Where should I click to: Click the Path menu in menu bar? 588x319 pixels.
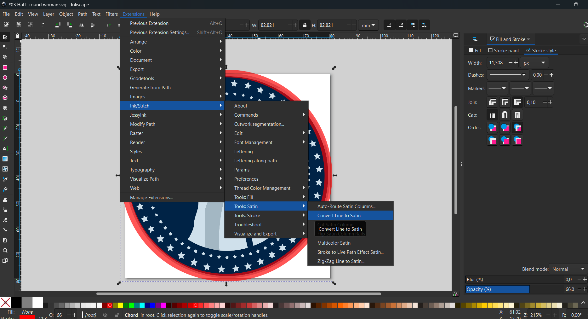(83, 14)
